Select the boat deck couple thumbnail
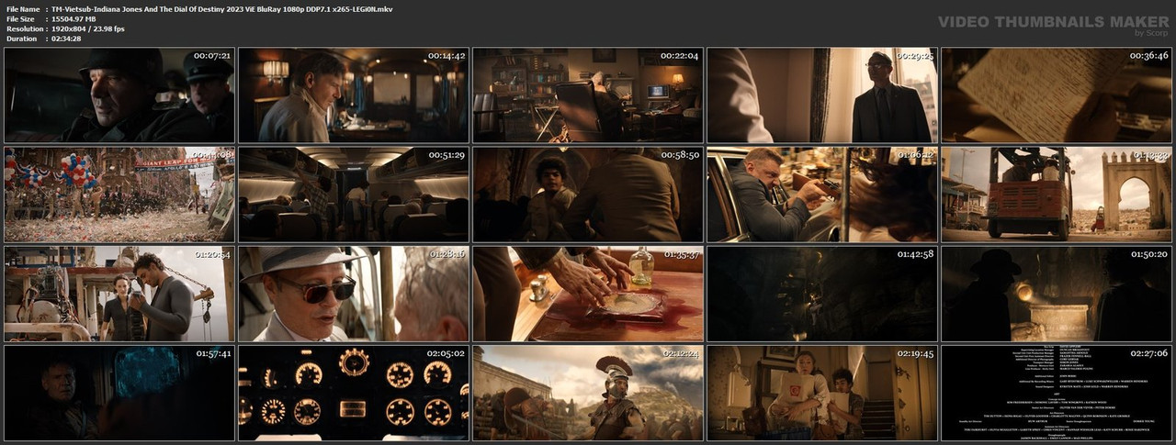 pos(119,294)
